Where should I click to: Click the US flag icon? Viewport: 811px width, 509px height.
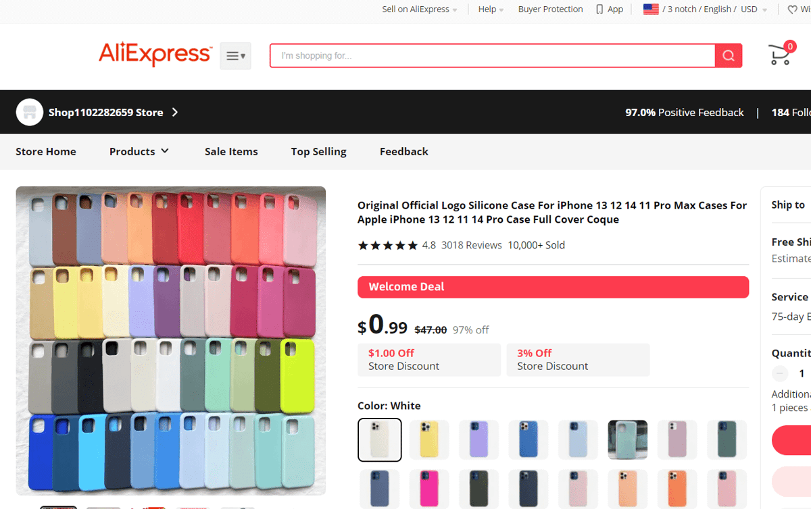[651, 9]
